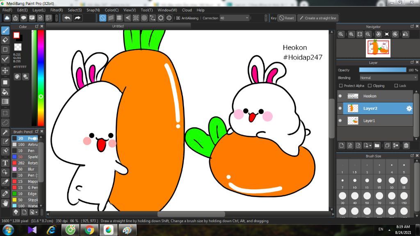Enable the radial snap guide
This screenshot has width=420, height=236.
136,18
